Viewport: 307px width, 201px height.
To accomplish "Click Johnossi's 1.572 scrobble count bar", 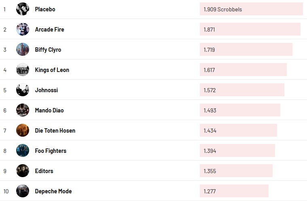I will pyautogui.click(x=242, y=90).
